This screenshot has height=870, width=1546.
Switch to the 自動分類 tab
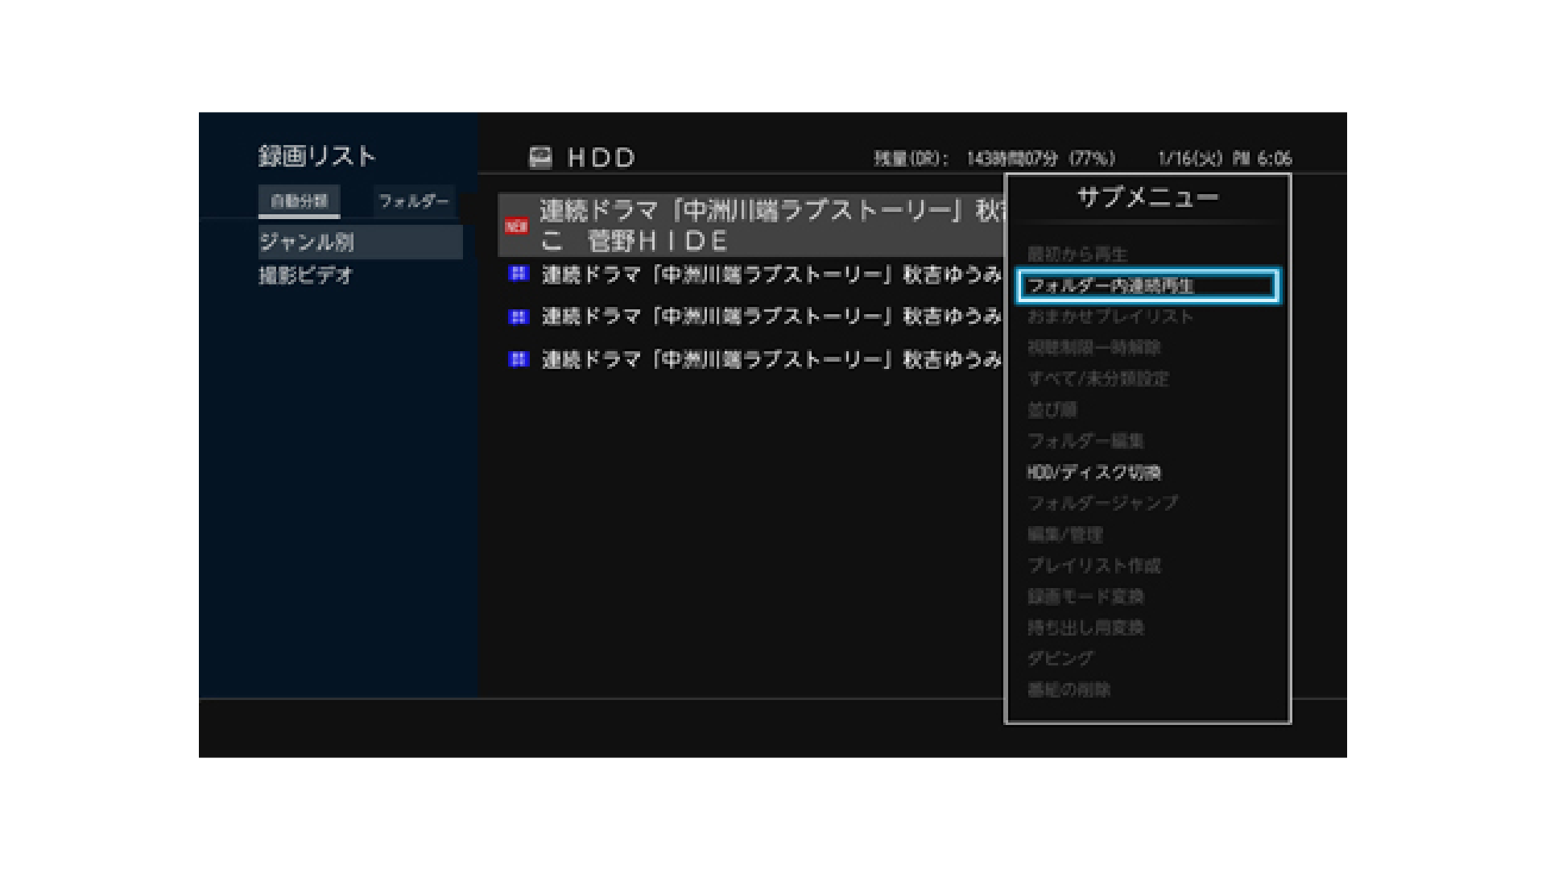coord(299,201)
